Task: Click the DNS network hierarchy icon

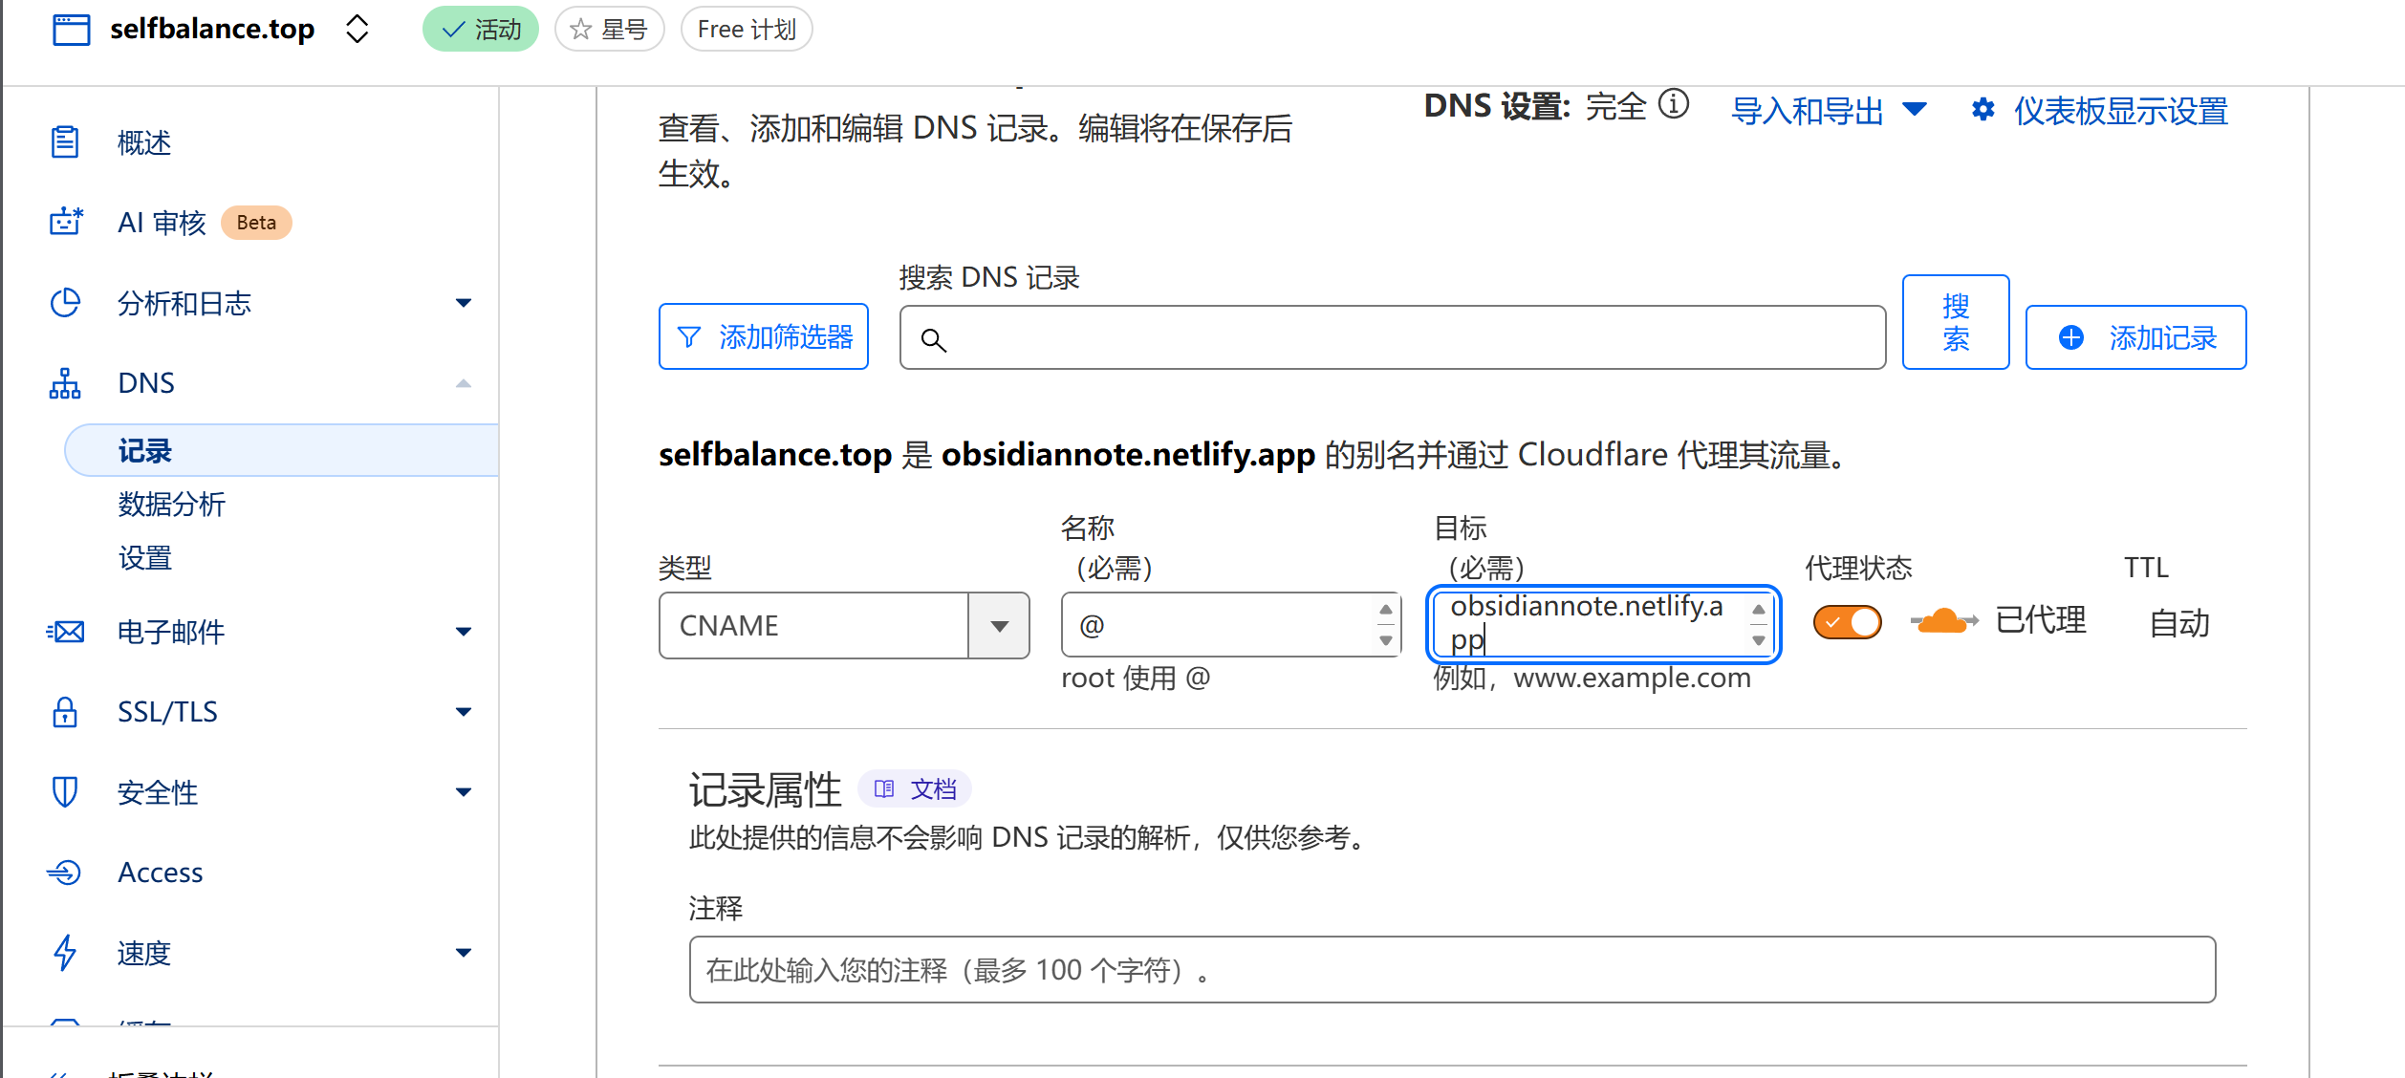Action: coord(65,383)
